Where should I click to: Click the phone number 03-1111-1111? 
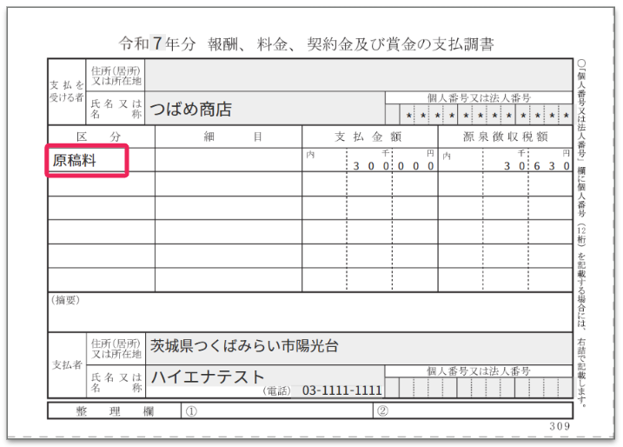[x=342, y=390]
